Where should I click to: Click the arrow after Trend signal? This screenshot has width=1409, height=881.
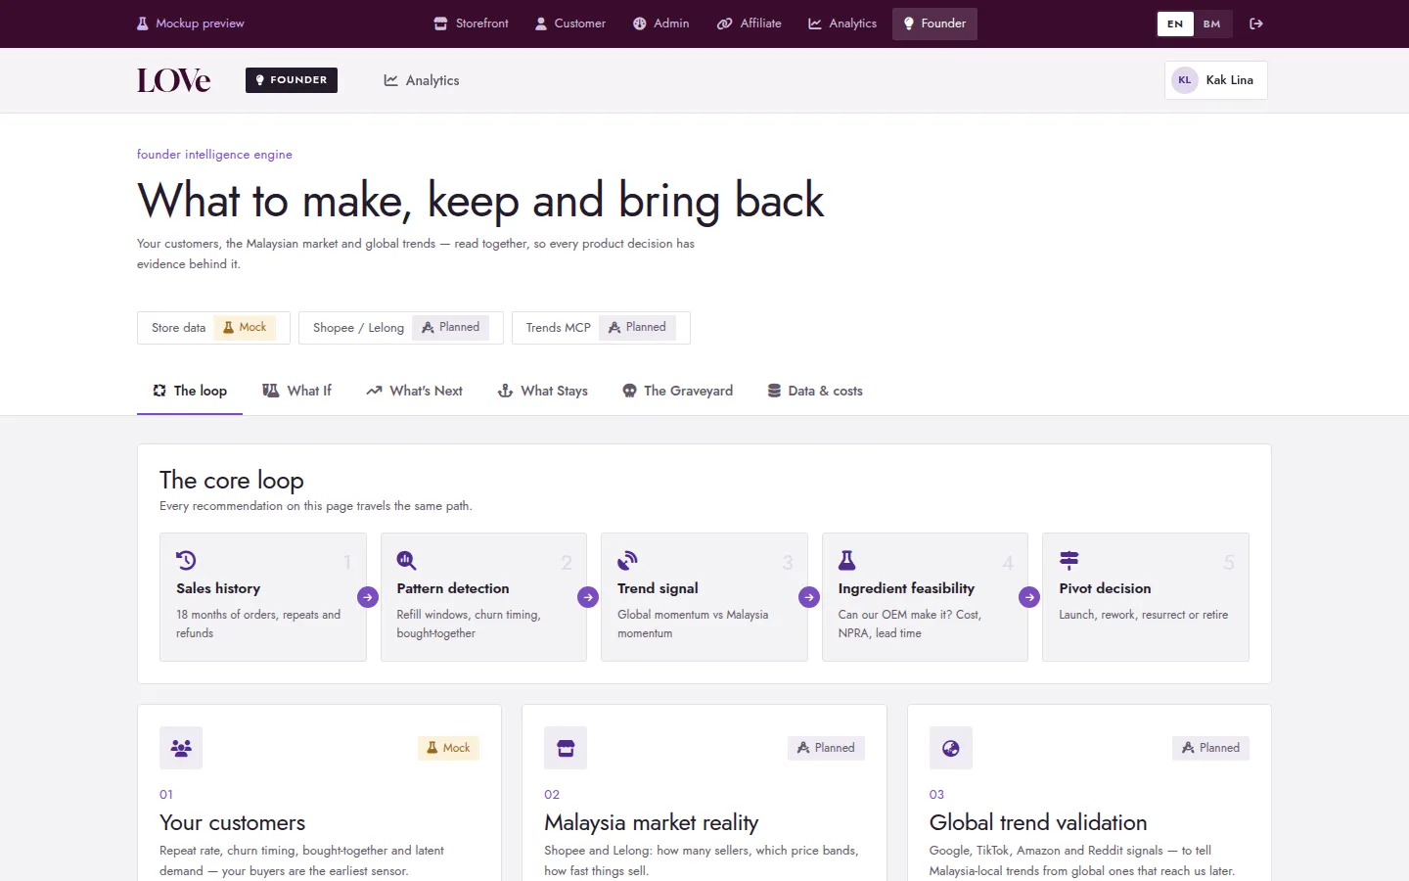(809, 597)
